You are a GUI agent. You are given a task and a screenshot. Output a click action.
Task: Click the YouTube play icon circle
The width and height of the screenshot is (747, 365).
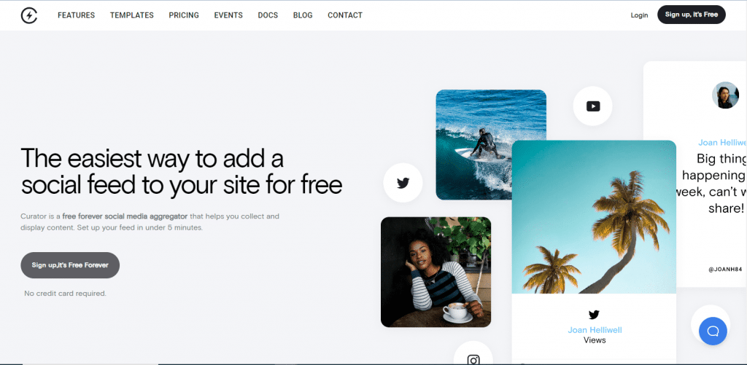[592, 106]
